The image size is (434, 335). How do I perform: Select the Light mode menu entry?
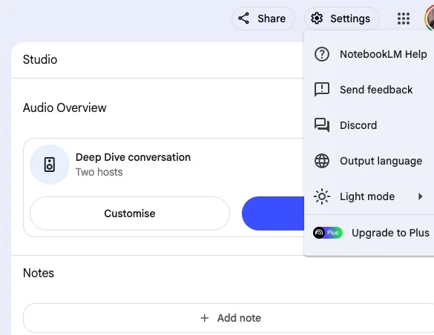[x=369, y=196]
